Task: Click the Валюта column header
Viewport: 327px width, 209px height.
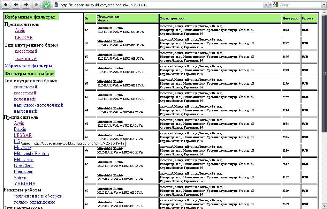Action: click(x=309, y=18)
